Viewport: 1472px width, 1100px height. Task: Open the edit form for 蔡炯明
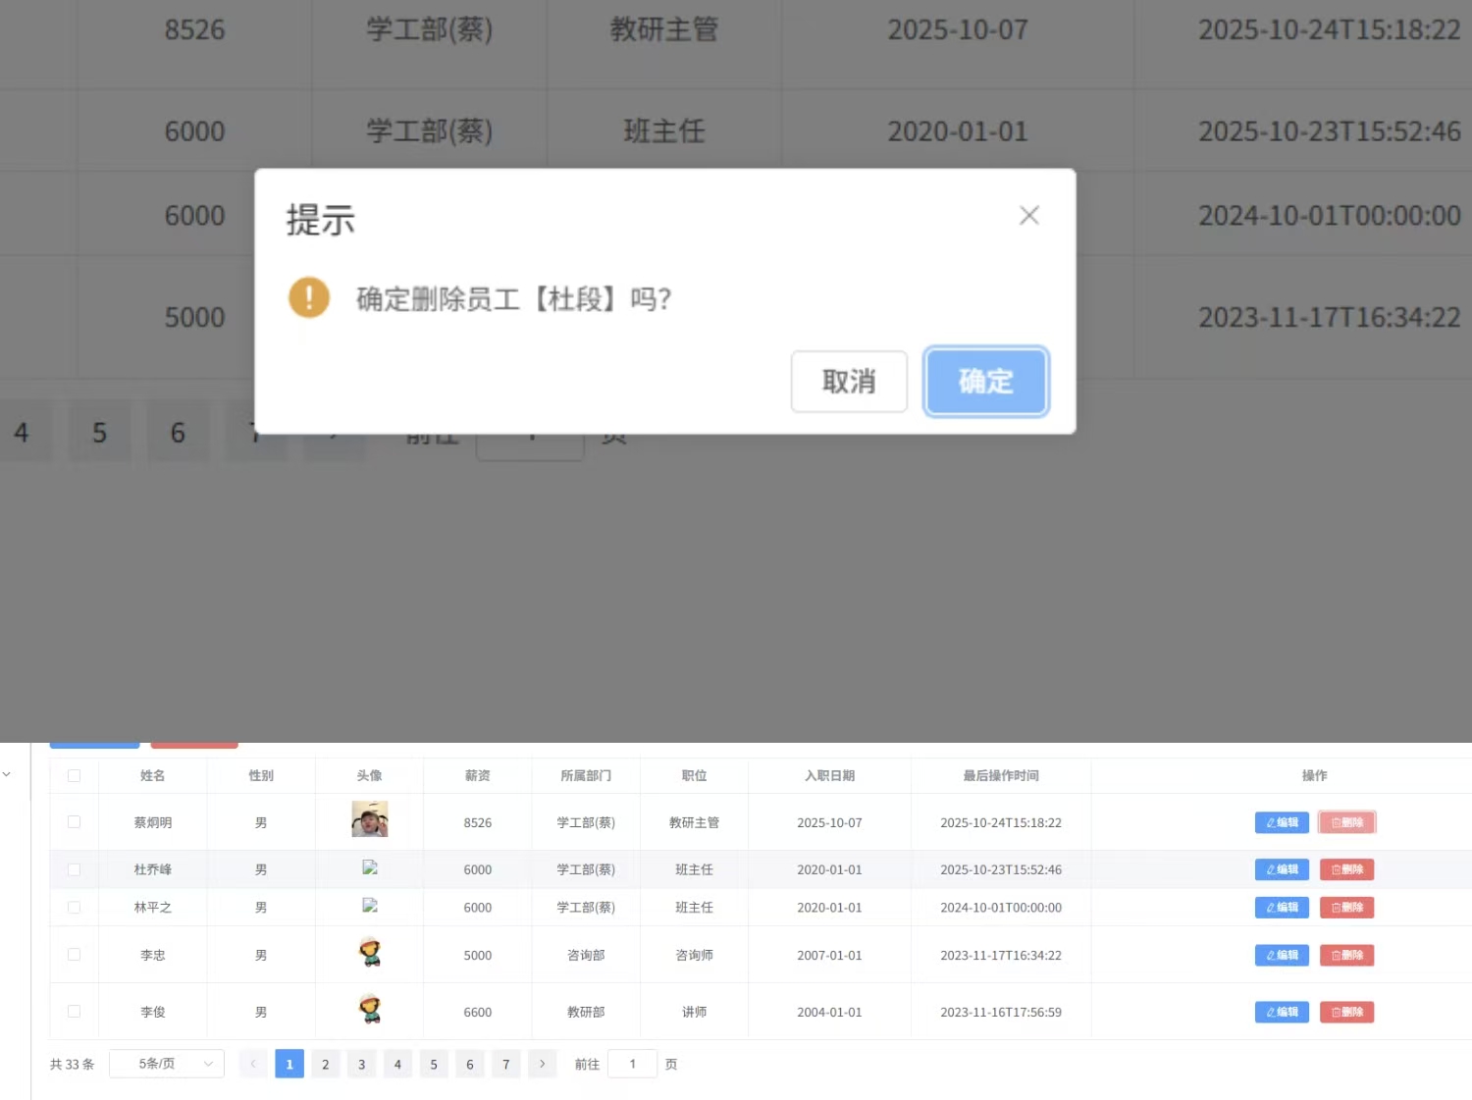point(1281,822)
